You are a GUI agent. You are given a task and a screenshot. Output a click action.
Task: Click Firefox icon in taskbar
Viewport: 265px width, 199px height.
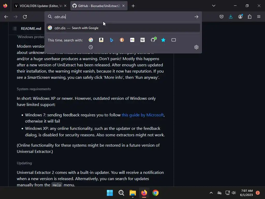pyautogui.click(x=144, y=193)
